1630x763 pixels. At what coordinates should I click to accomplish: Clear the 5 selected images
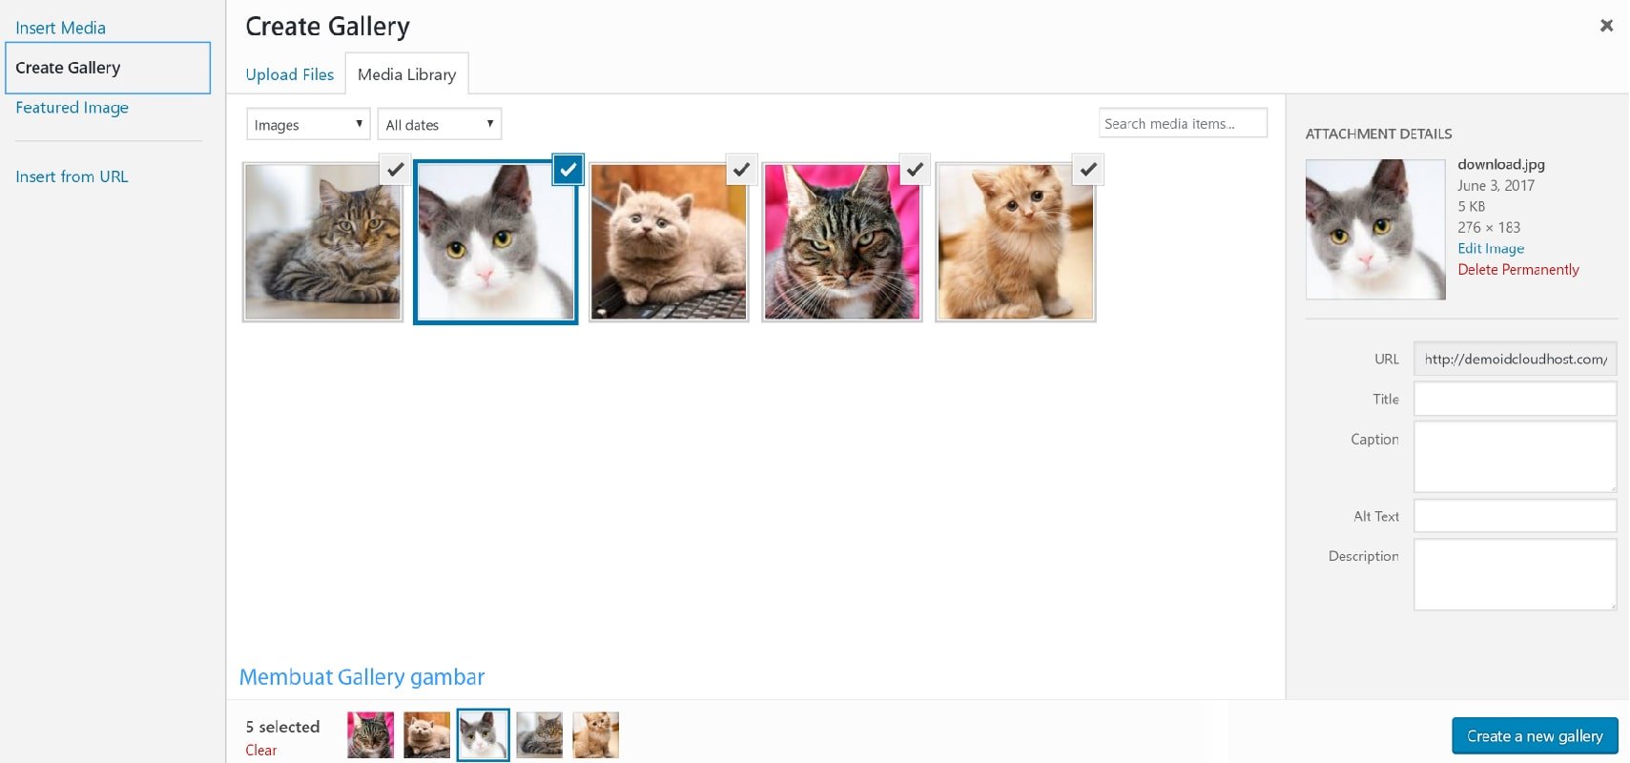pos(260,751)
